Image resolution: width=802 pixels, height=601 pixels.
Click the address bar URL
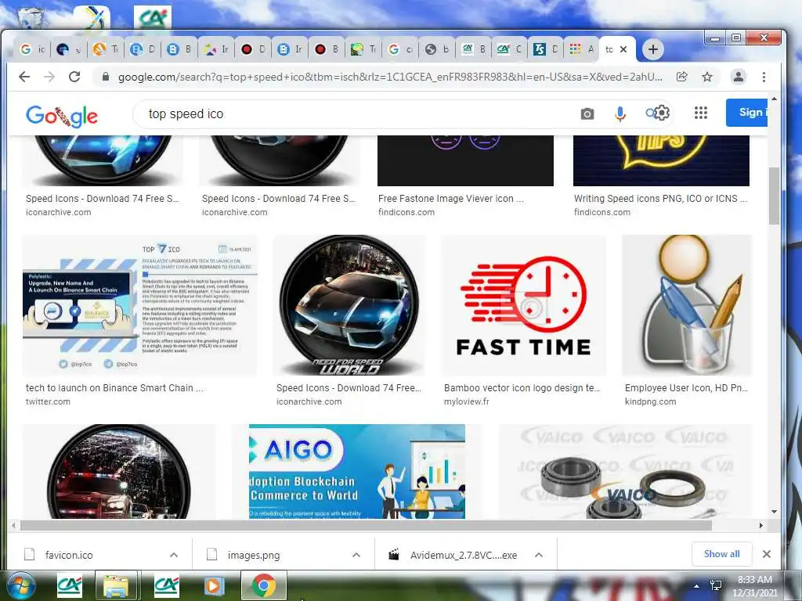click(x=390, y=77)
